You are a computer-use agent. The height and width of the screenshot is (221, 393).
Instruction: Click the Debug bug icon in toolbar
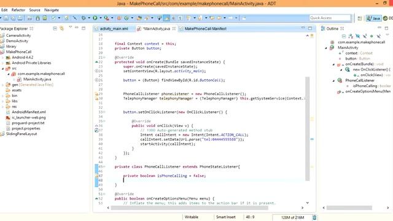pyautogui.click(x=84, y=18)
